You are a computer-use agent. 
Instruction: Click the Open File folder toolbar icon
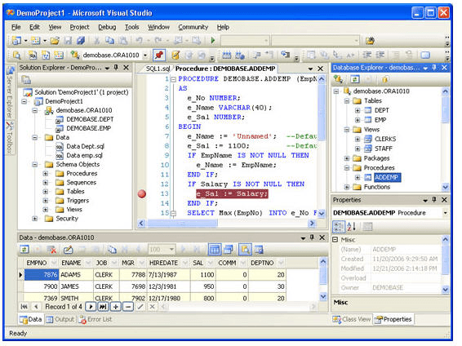coord(55,40)
